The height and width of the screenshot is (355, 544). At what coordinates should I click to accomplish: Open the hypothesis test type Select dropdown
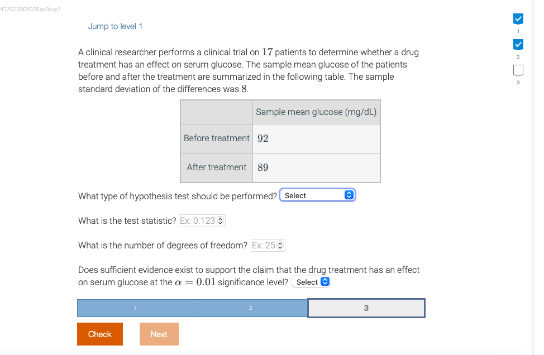(313, 195)
